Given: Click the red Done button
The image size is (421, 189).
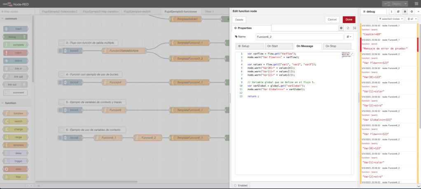Looking at the screenshot, I should click(x=348, y=19).
